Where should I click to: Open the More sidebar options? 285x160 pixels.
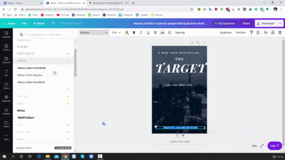(6, 137)
